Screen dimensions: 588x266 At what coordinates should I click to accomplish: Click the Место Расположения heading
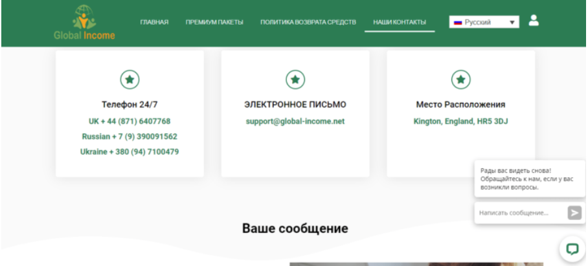[460, 105]
